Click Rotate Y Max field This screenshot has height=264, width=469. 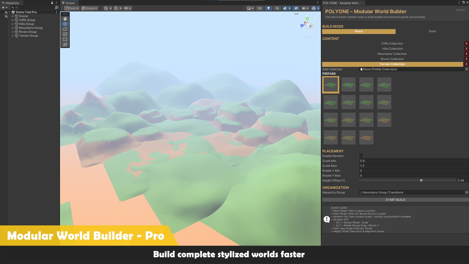tap(414, 176)
